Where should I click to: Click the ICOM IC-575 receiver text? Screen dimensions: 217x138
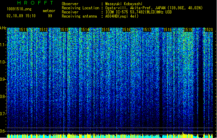pyautogui.click(x=139, y=12)
